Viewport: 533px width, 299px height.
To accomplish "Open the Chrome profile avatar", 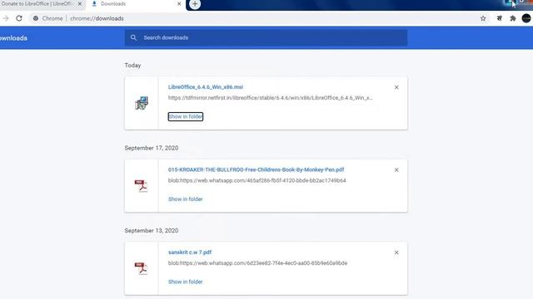I will tap(526, 18).
